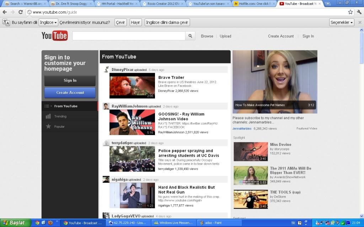Click the Upload link in header
This screenshot has height=227, width=364.
225,36
